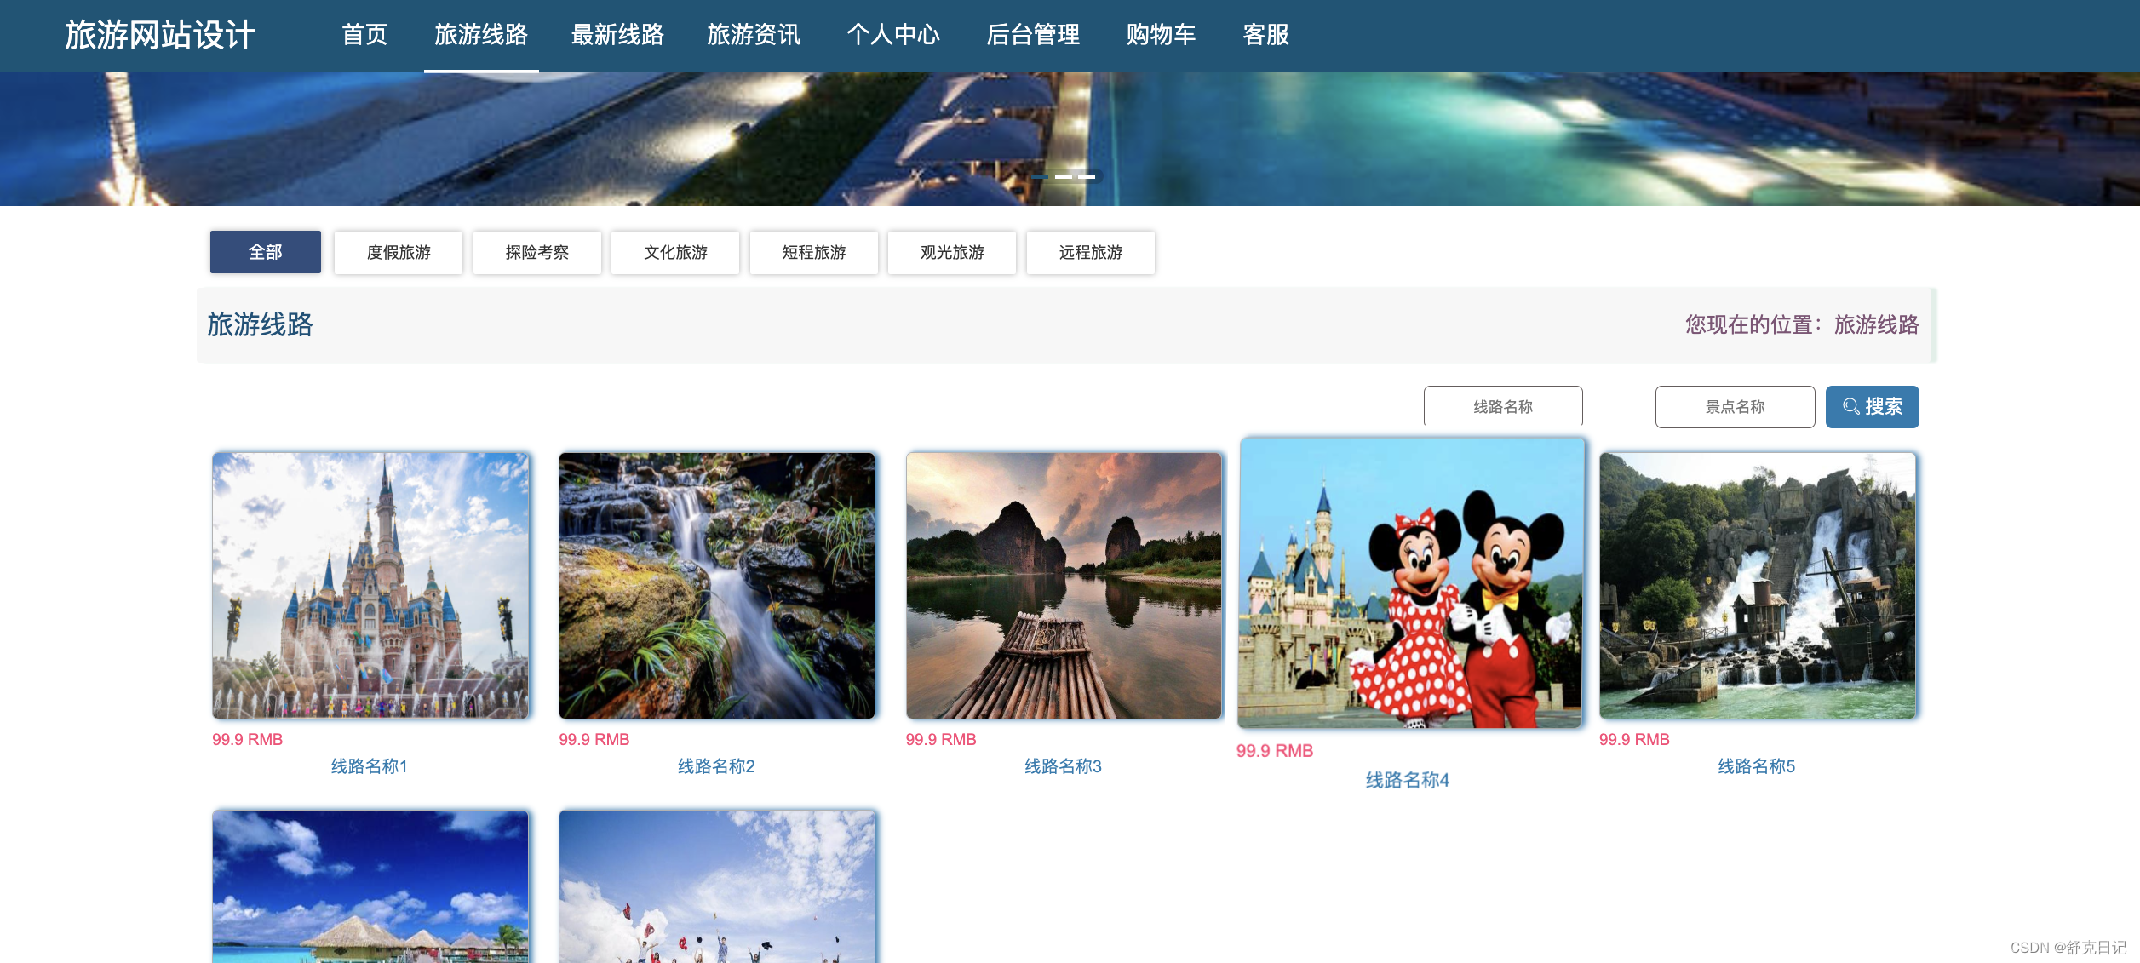Go to the 首页 home page
Viewport: 2140px width, 963px height.
[365, 36]
